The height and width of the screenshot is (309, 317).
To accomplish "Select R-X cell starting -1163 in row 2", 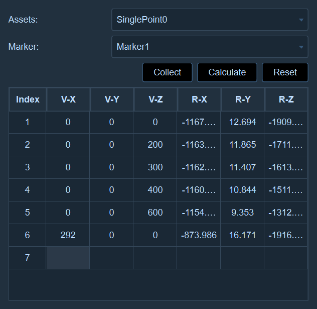I will tap(199, 145).
